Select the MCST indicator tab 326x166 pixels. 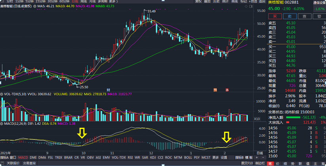click(x=206, y=157)
